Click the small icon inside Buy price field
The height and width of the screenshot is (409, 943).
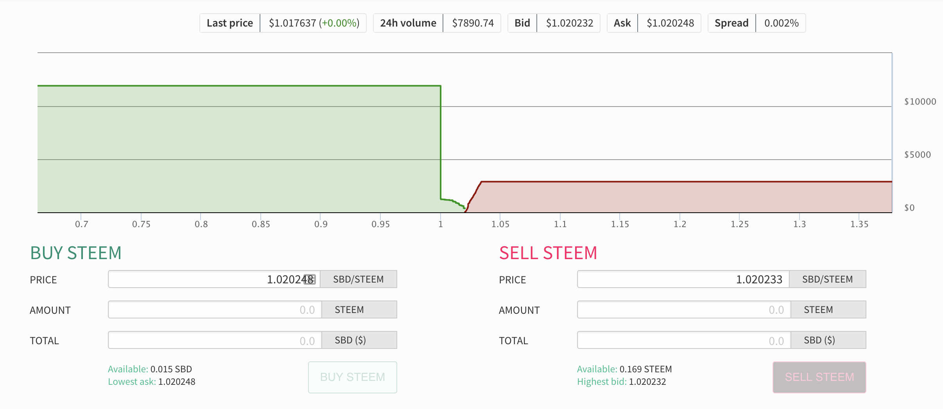click(309, 279)
